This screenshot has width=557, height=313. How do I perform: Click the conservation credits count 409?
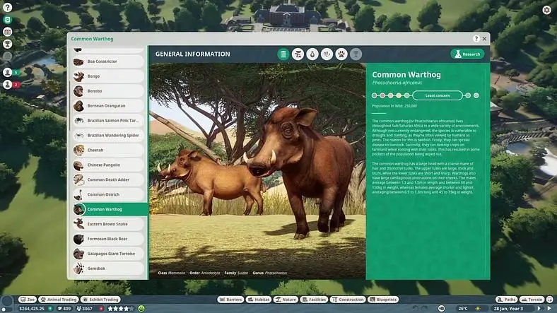(64, 309)
